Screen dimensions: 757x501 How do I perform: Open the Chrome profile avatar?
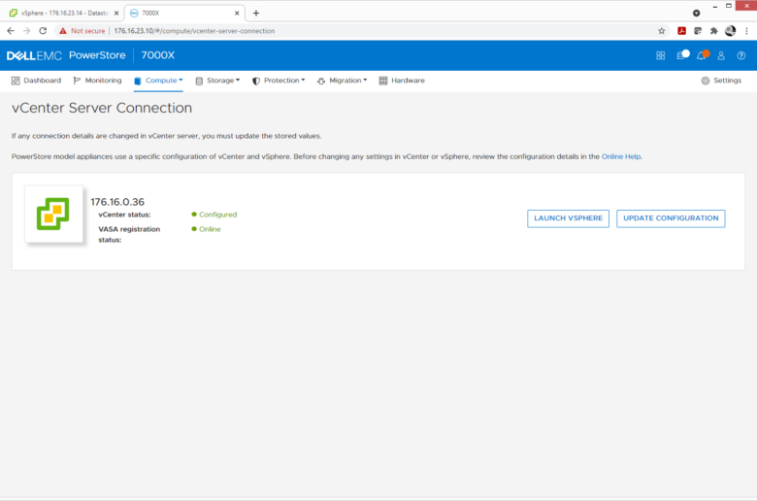pyautogui.click(x=731, y=31)
